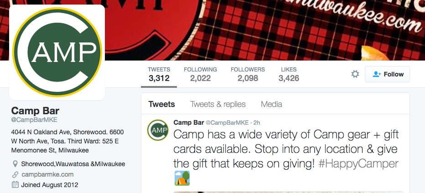Open the gear settings menu
Image resolution: width=425 pixels, height=193 pixels.
[355, 74]
